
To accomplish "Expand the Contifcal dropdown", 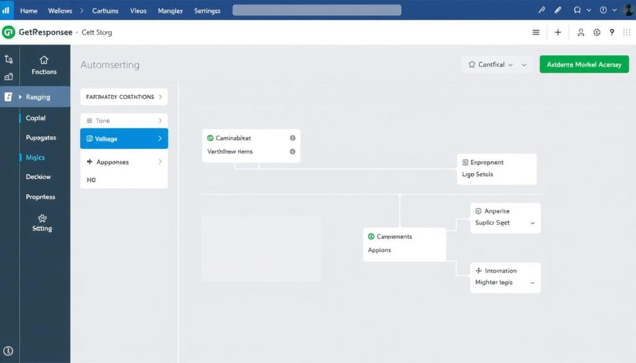I will 497,65.
